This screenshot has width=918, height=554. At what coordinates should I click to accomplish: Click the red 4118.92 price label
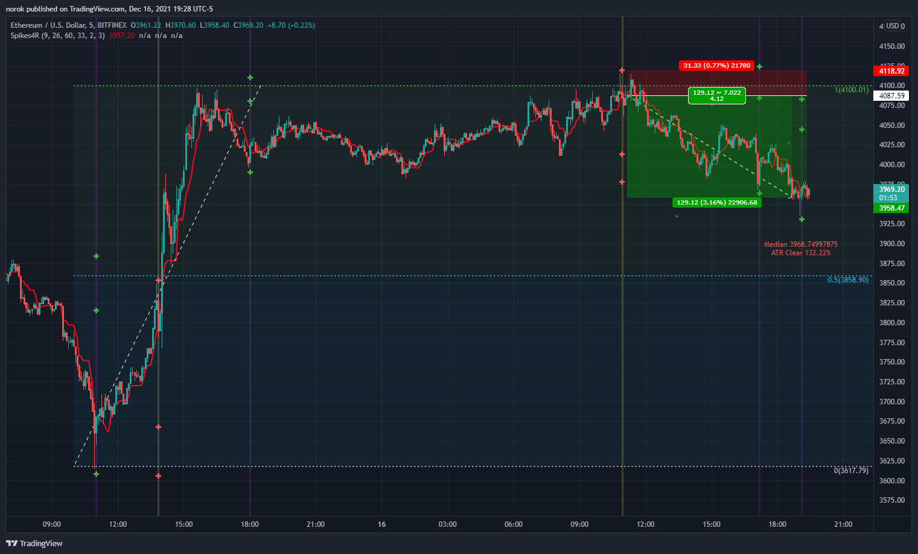(x=891, y=71)
